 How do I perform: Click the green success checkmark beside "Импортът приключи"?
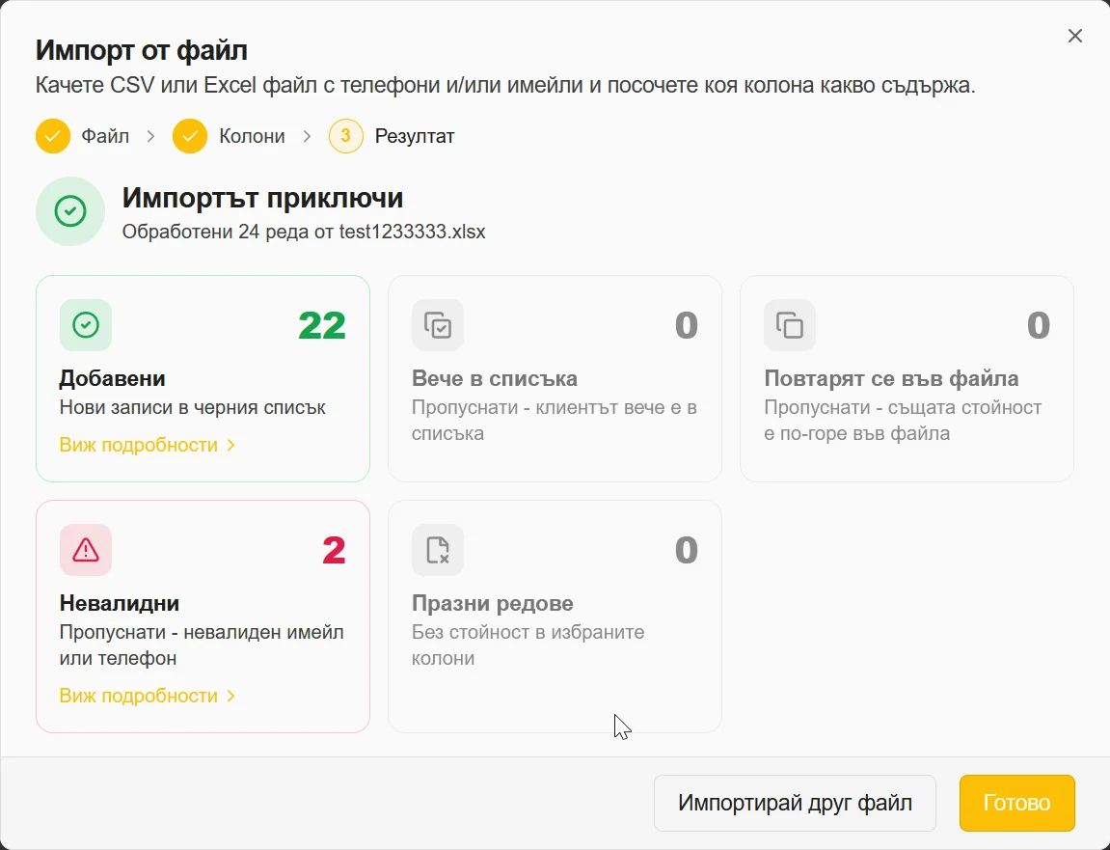click(x=70, y=211)
